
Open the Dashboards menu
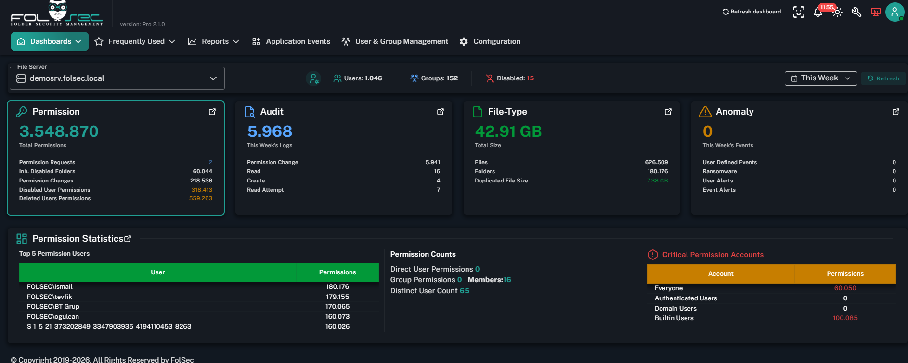tap(50, 41)
